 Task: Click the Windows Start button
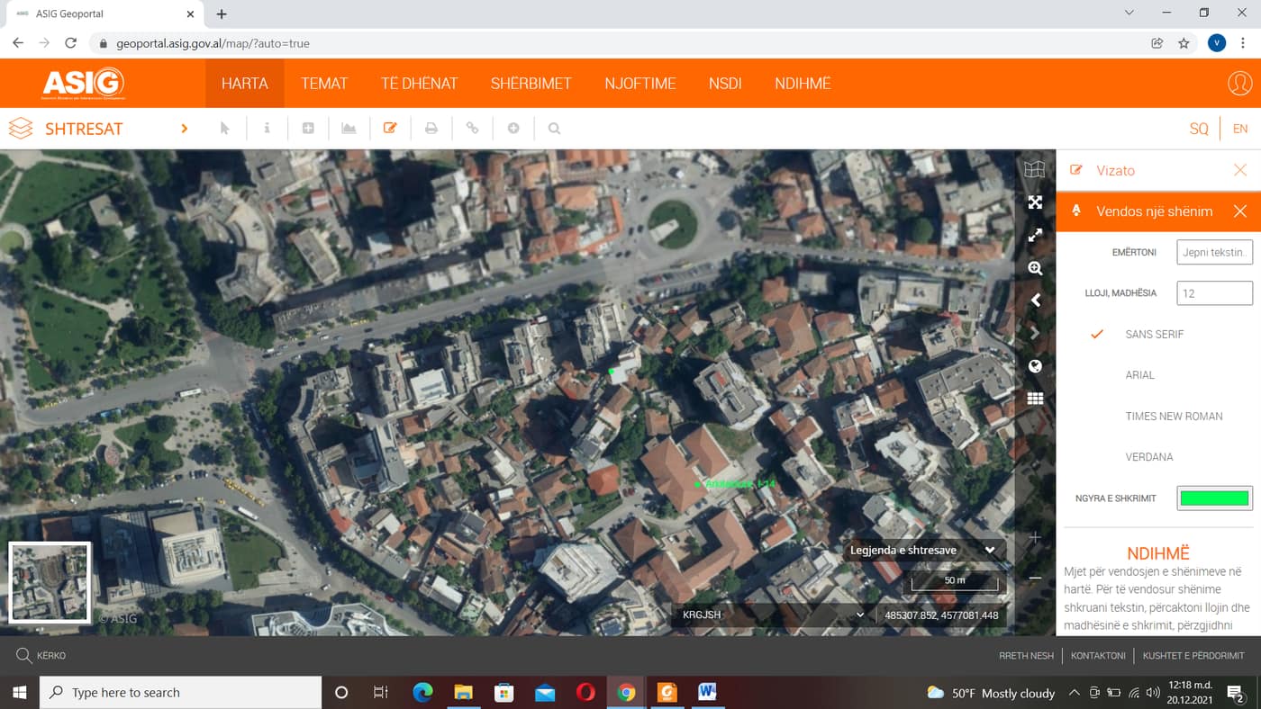coord(19,692)
